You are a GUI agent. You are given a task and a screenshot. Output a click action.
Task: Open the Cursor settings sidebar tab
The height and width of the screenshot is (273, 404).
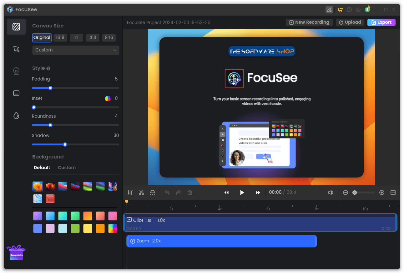click(x=16, y=49)
